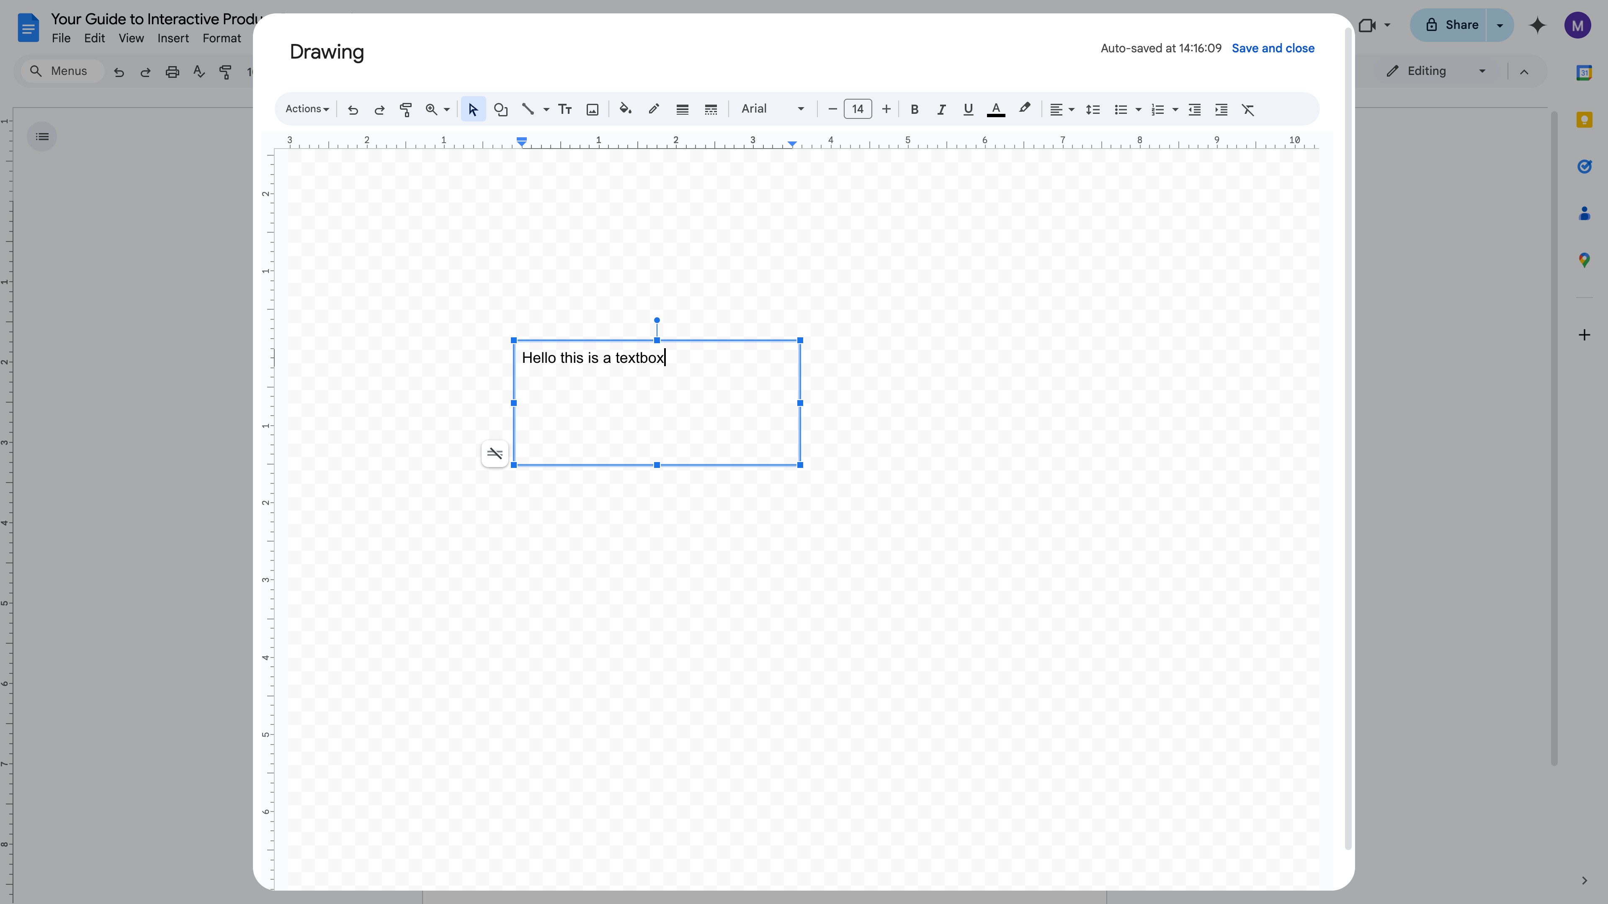Expand the zoom level dropdown arrow

tap(446, 110)
